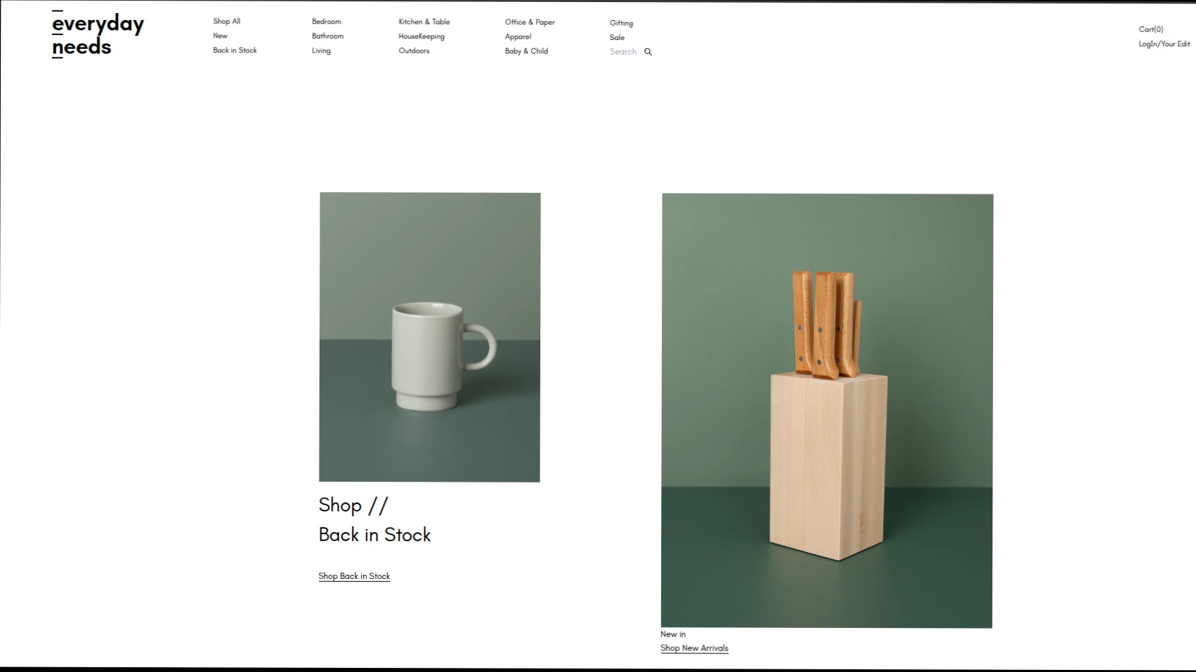Select the Bathroom category
The height and width of the screenshot is (672, 1196).
[327, 37]
